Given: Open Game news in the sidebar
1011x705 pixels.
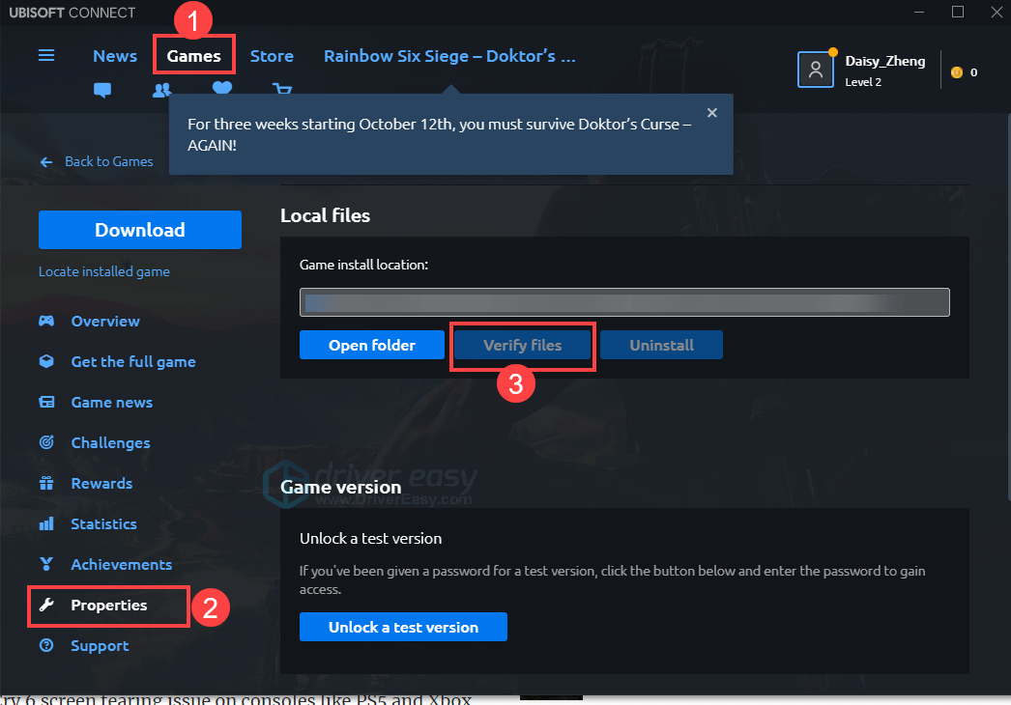Looking at the screenshot, I should (x=111, y=402).
